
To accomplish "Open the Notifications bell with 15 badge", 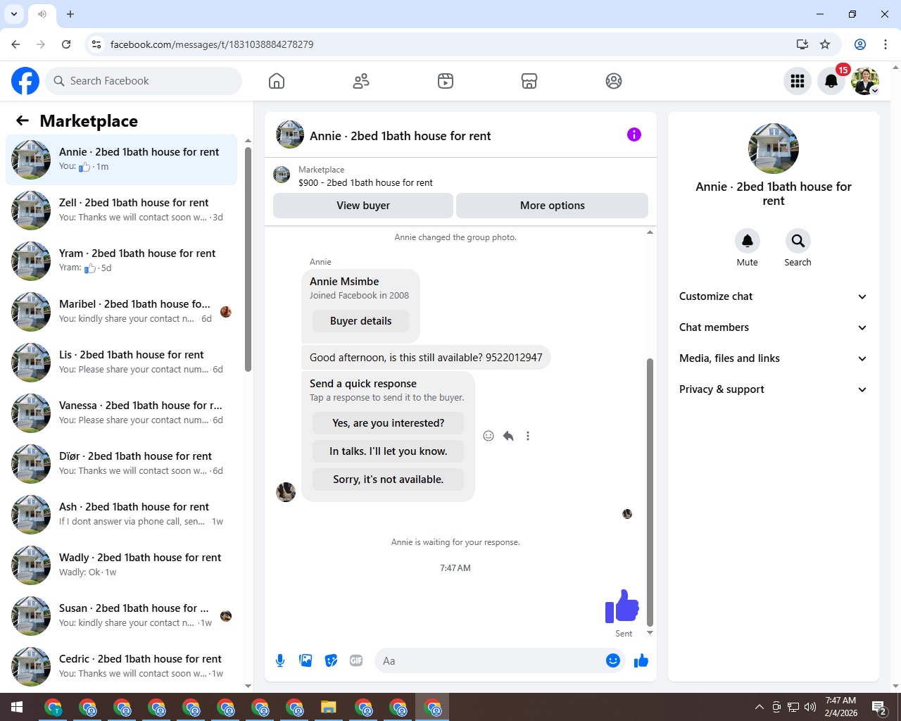I will pos(831,81).
